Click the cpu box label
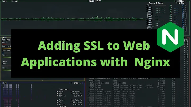The height and width of the screenshot is (107, 191). [x=5, y=1]
